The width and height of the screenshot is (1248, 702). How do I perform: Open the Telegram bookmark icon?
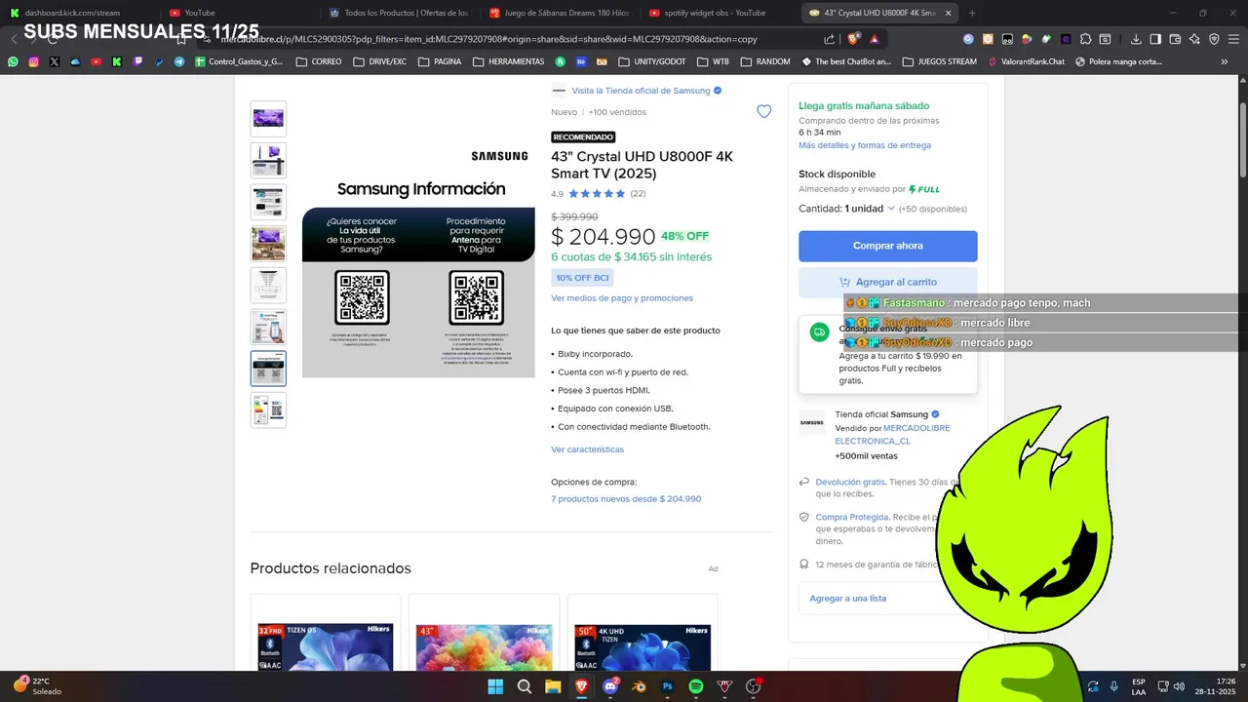[179, 61]
